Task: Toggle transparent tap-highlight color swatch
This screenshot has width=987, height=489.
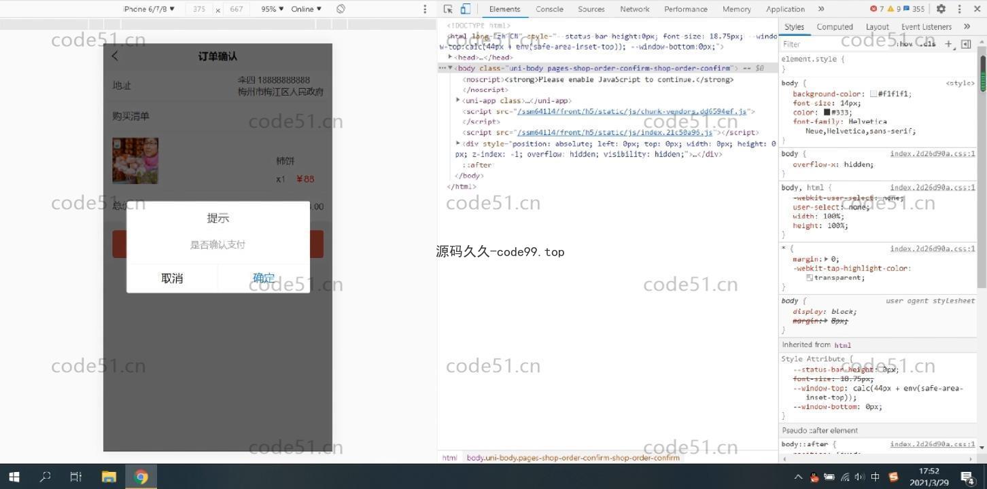Action: click(x=810, y=278)
